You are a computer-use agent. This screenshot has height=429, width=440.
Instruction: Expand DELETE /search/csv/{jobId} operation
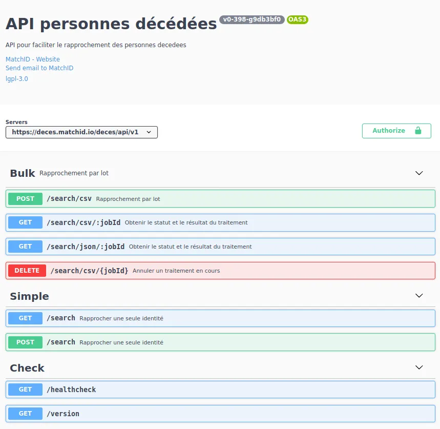pyautogui.click(x=220, y=271)
